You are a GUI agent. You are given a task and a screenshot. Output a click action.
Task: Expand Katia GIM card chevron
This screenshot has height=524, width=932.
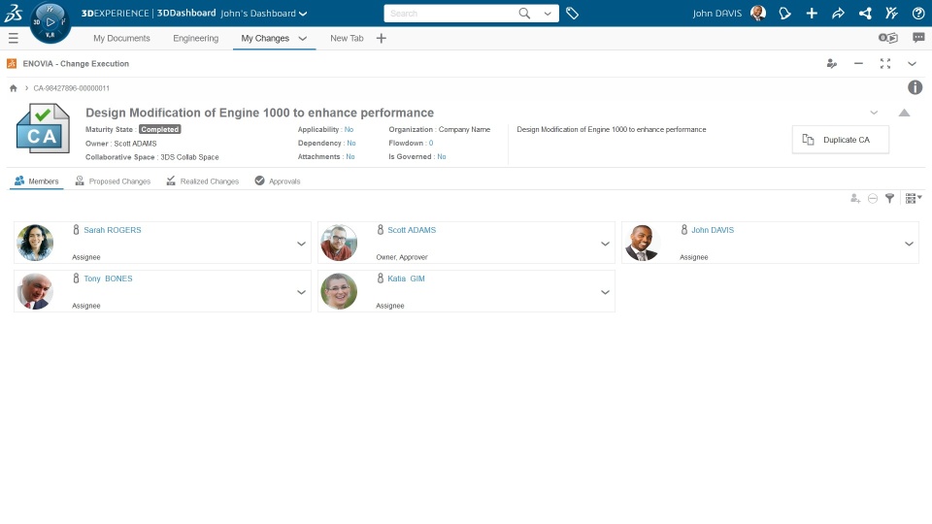click(x=605, y=292)
